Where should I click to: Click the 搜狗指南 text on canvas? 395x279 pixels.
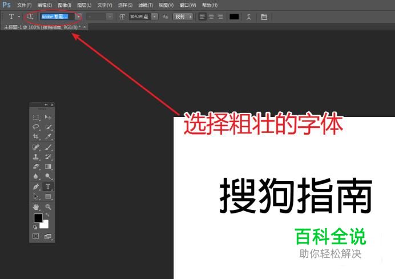[x=296, y=195]
